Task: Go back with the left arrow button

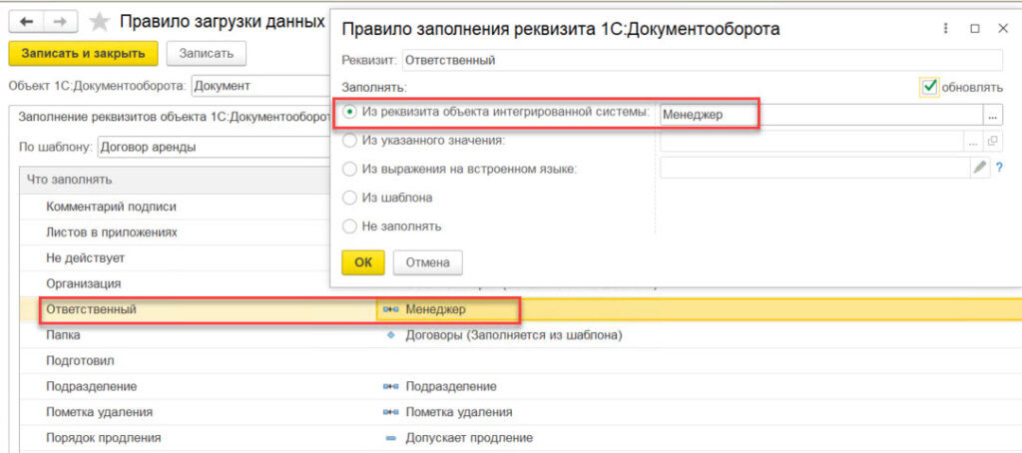Action: pos(27,22)
